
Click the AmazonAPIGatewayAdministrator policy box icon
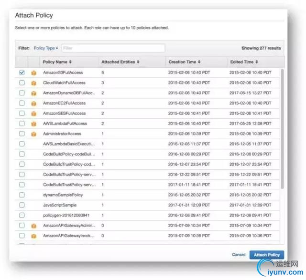pos(33,225)
